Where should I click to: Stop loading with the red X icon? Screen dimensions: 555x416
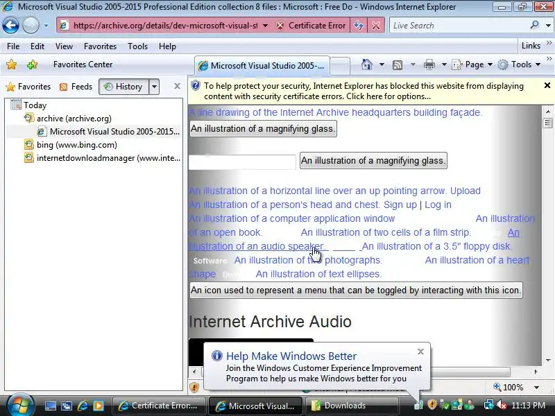click(x=376, y=26)
